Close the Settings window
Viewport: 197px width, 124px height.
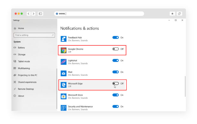(182, 20)
